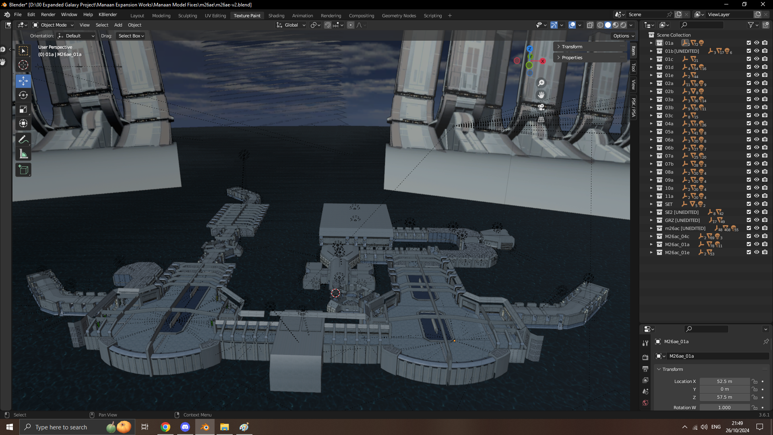Lock the Location X value

point(755,381)
